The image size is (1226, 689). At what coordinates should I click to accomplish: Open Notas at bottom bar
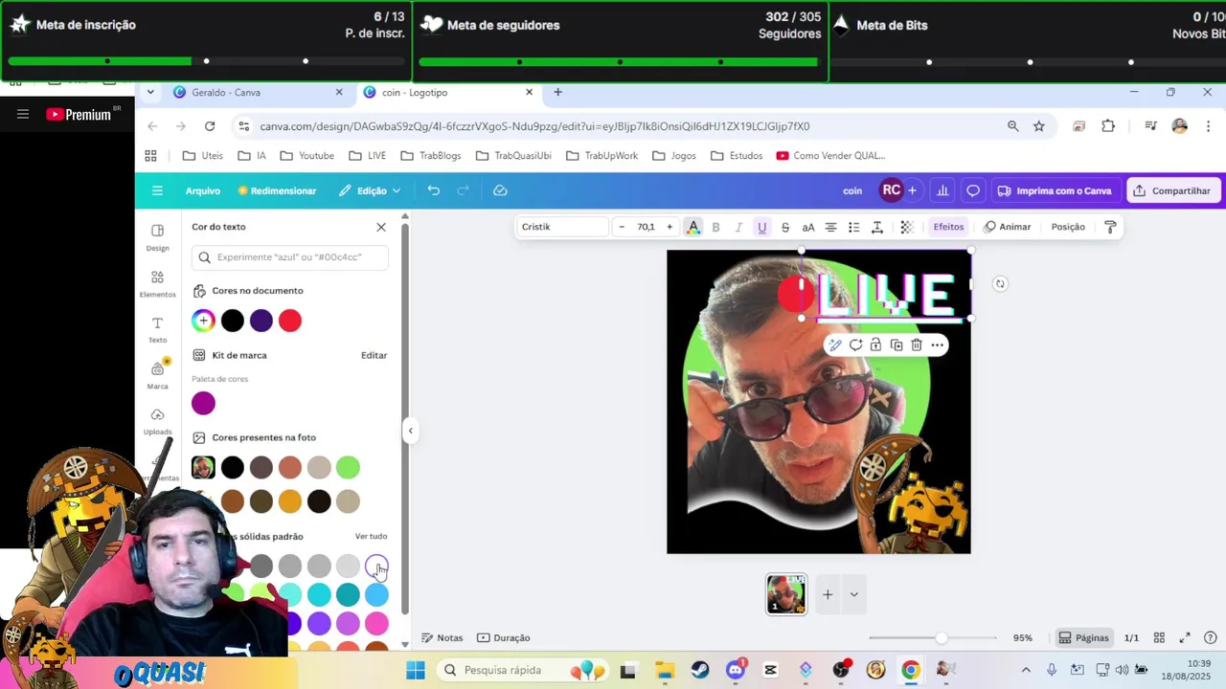point(443,637)
